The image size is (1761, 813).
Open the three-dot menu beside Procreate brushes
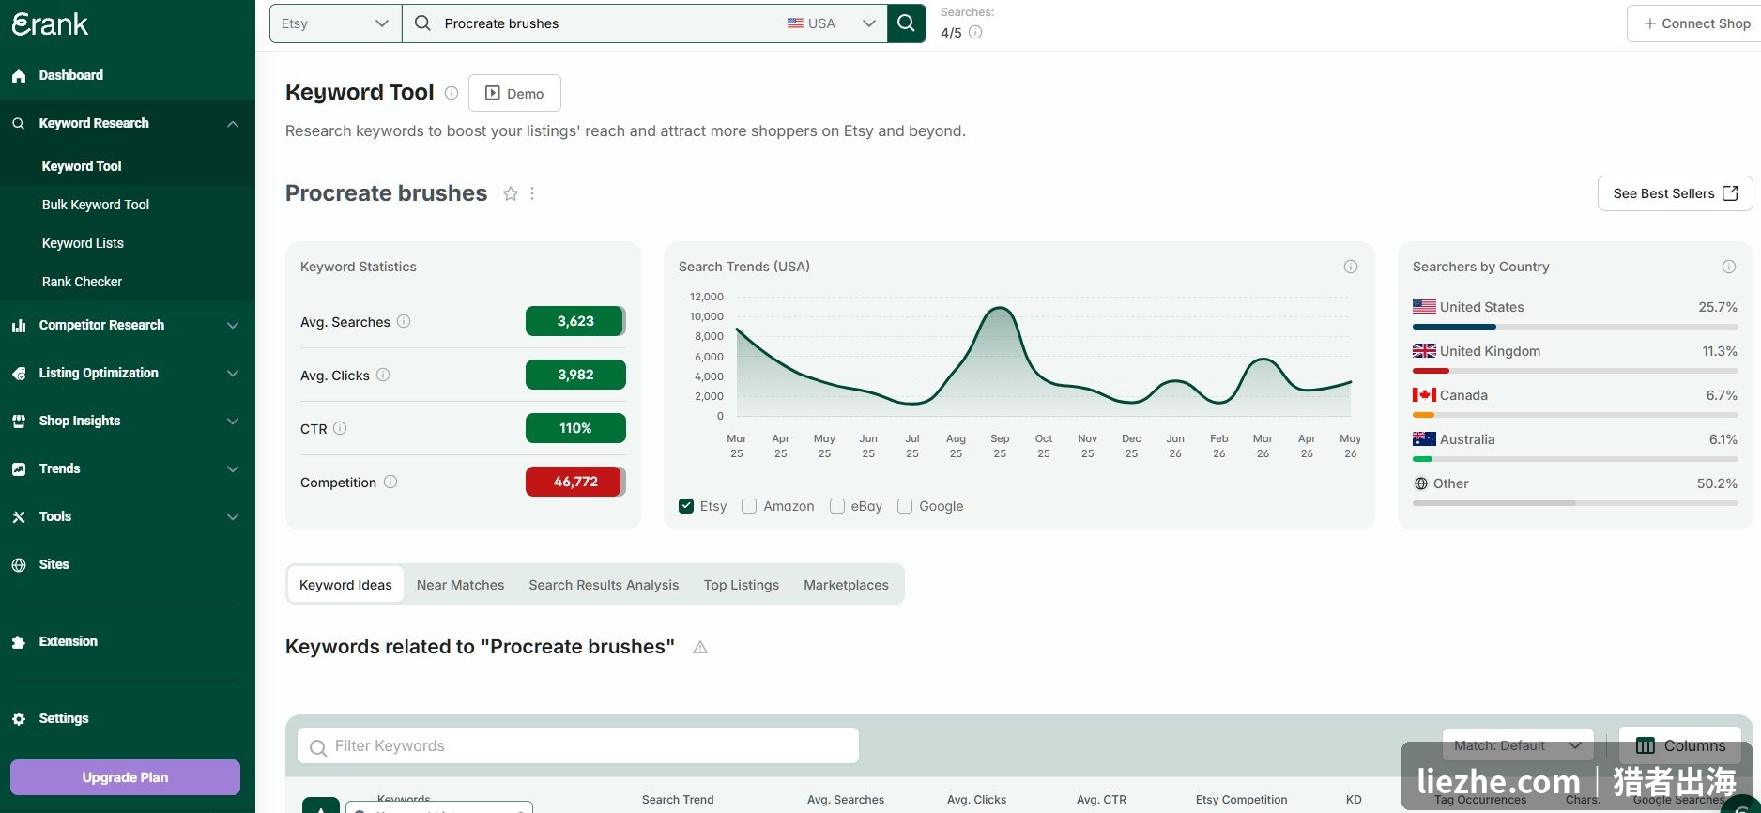(532, 193)
